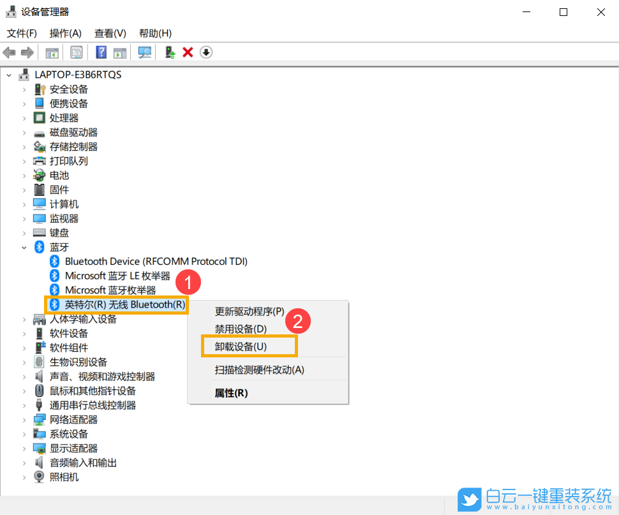This screenshot has width=619, height=515.
Task: Open the 操作(A) menu
Action: coord(64,33)
